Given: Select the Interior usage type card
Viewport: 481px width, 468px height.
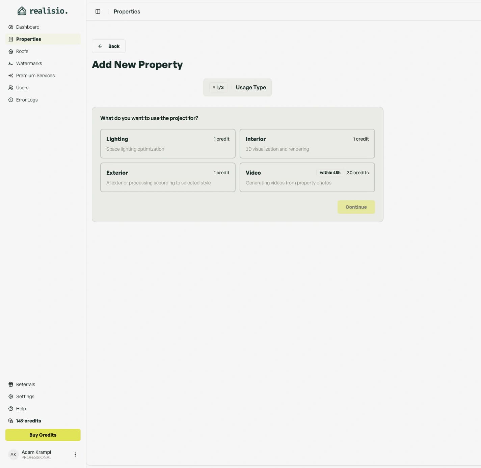Looking at the screenshot, I should point(307,144).
